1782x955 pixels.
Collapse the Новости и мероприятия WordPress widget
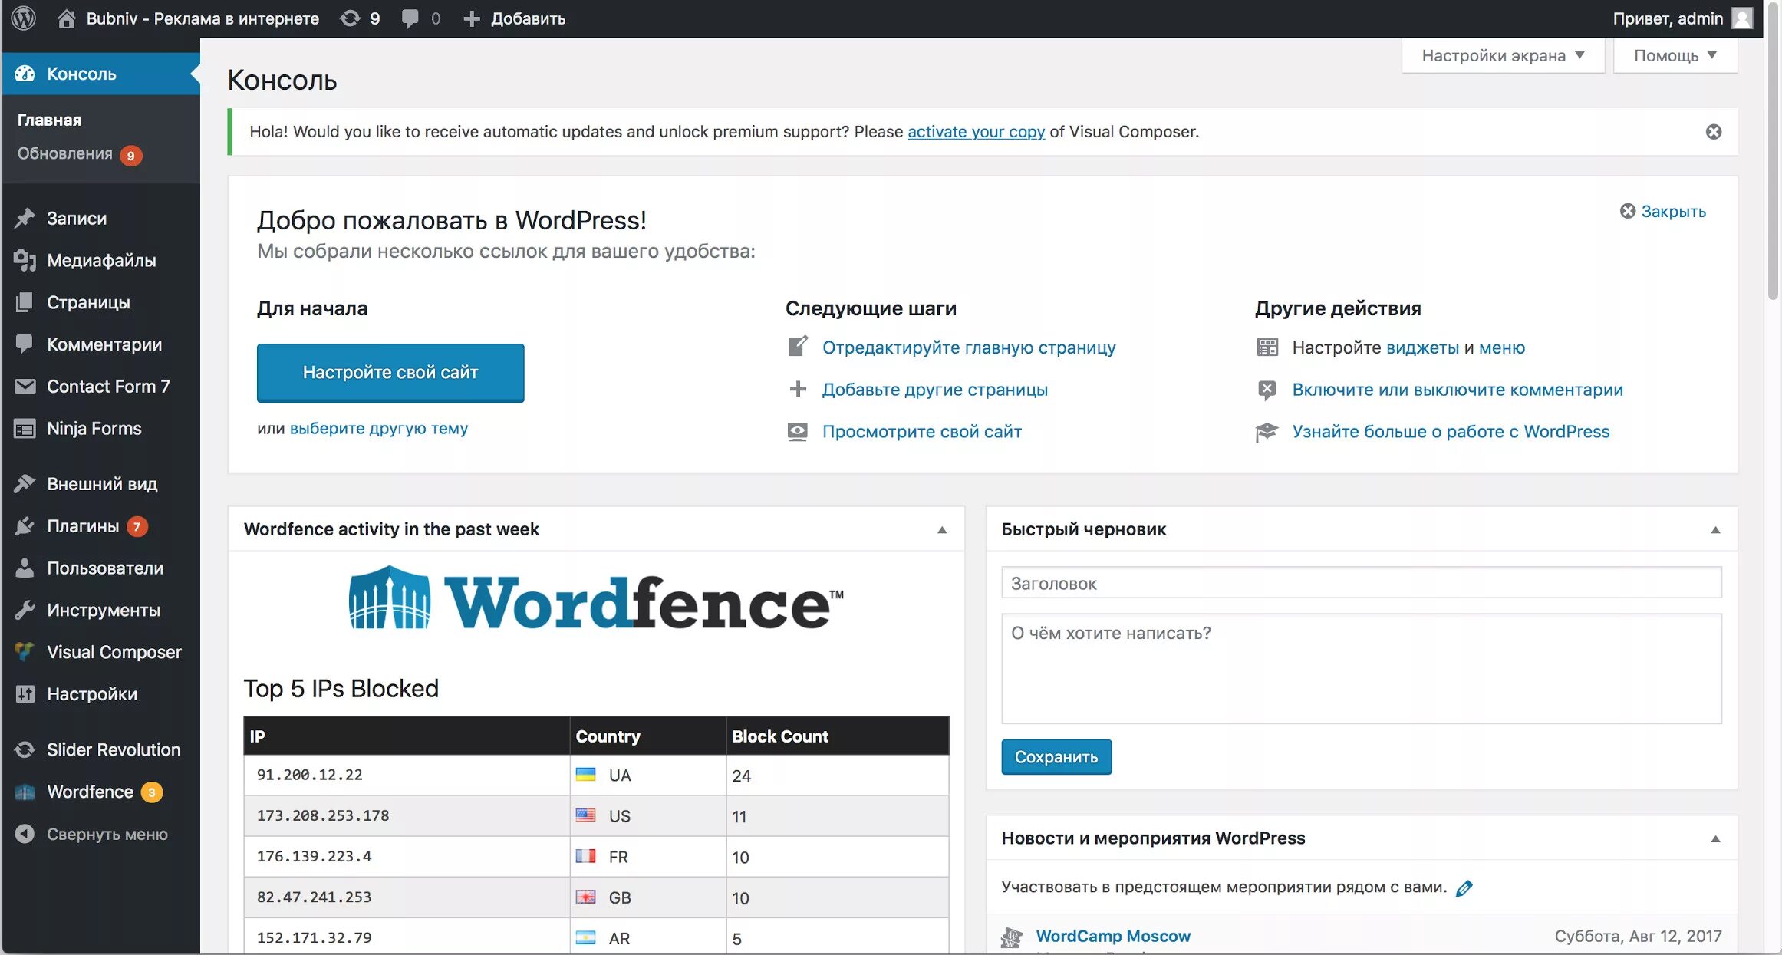(x=1715, y=839)
